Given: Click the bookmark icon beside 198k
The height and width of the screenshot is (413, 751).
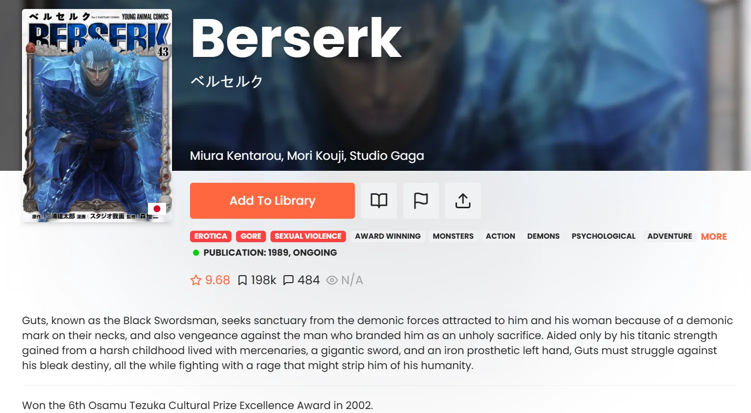Looking at the screenshot, I should tap(242, 280).
